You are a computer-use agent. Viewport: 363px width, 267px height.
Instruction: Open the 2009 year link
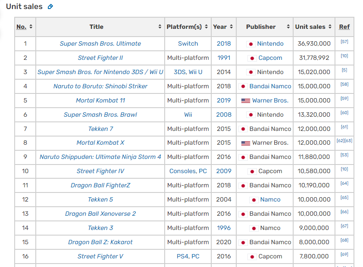224,171
